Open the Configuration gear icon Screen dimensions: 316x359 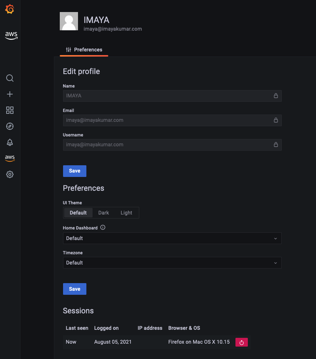tap(10, 174)
